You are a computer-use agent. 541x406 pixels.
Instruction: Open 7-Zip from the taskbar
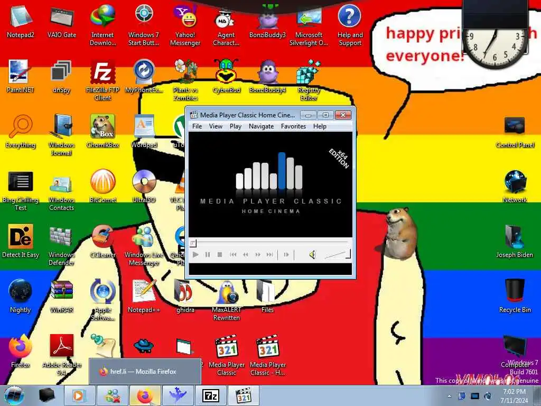(211, 395)
